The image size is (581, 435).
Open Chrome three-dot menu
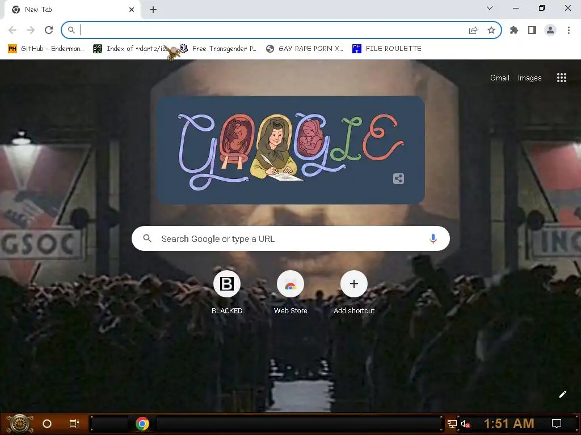pyautogui.click(x=569, y=31)
